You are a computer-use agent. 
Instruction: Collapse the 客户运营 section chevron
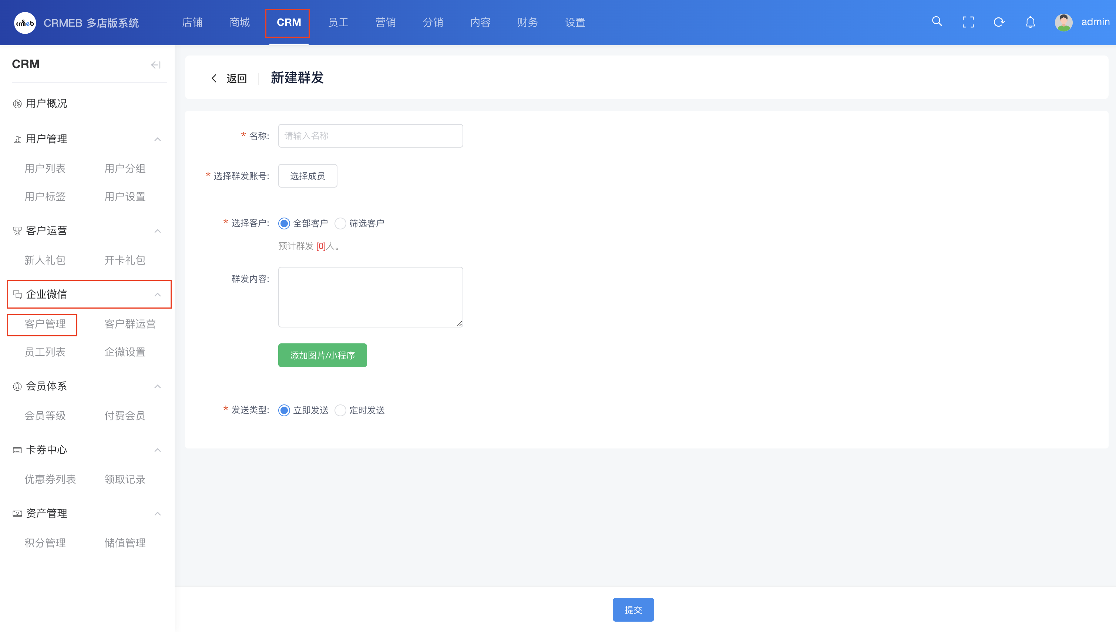point(158,231)
